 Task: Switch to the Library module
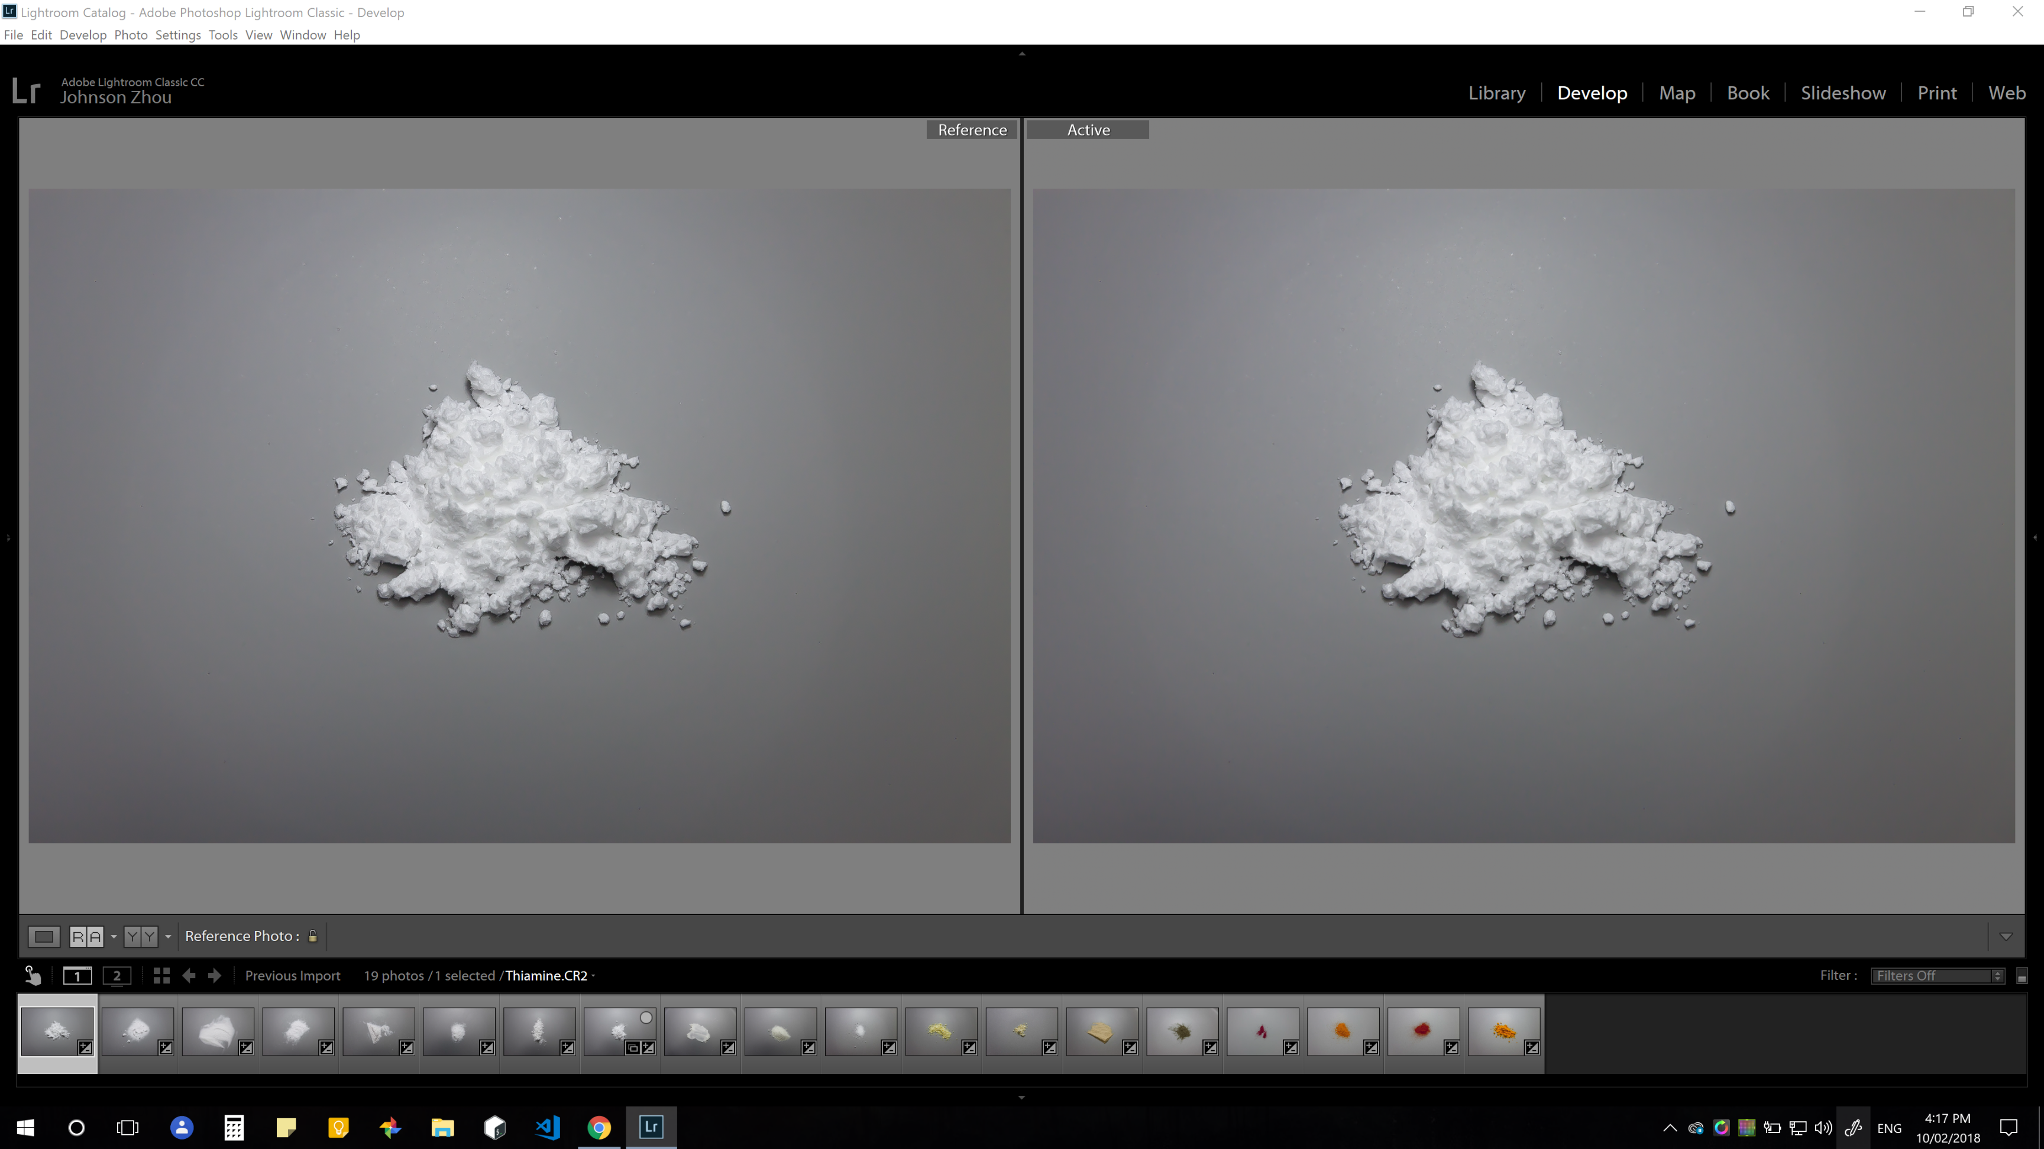[x=1496, y=93]
